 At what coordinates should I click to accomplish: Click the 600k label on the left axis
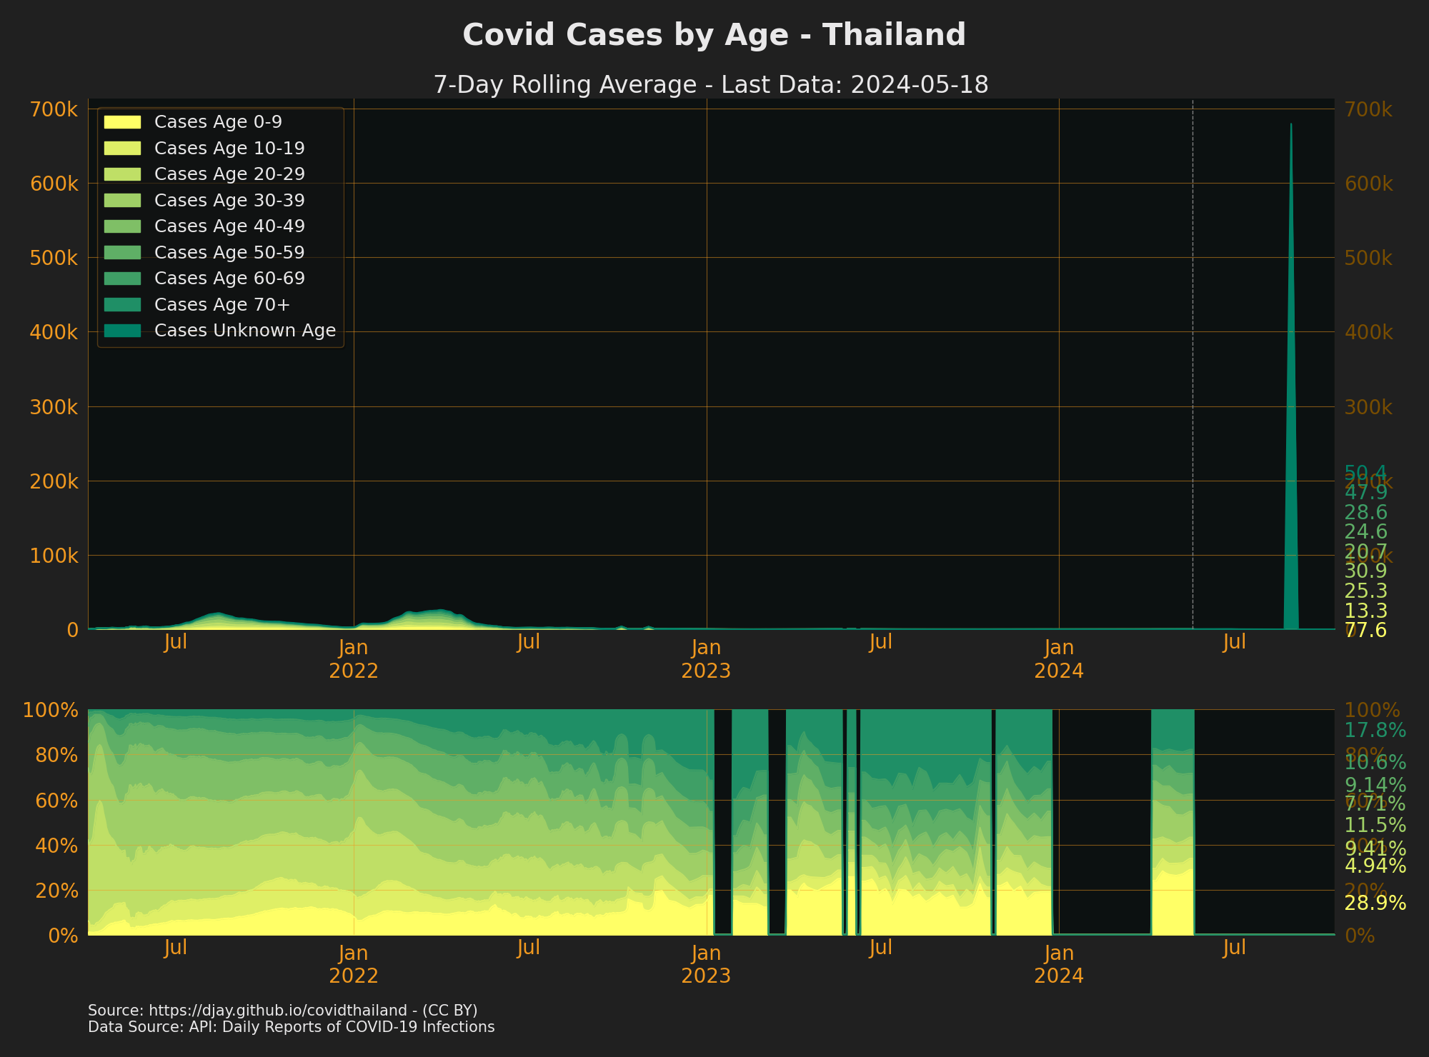(54, 184)
